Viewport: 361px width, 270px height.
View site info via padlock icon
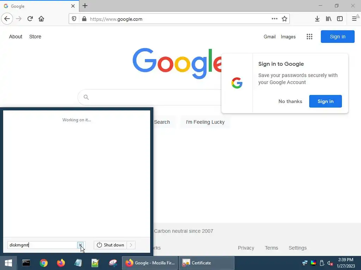tap(84, 19)
